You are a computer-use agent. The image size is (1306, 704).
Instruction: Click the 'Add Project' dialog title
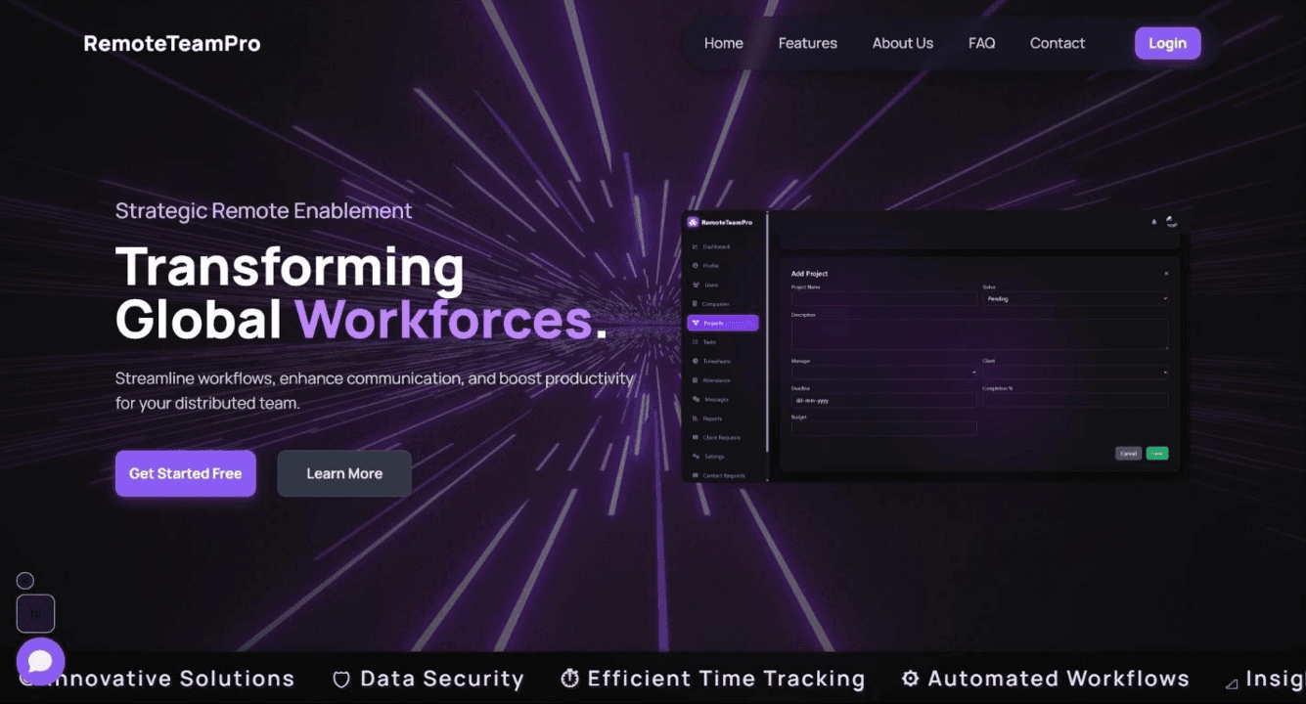810,274
